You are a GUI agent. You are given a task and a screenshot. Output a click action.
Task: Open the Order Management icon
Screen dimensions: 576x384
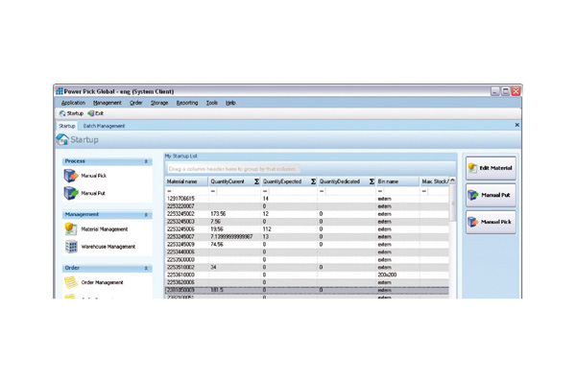pyautogui.click(x=70, y=282)
